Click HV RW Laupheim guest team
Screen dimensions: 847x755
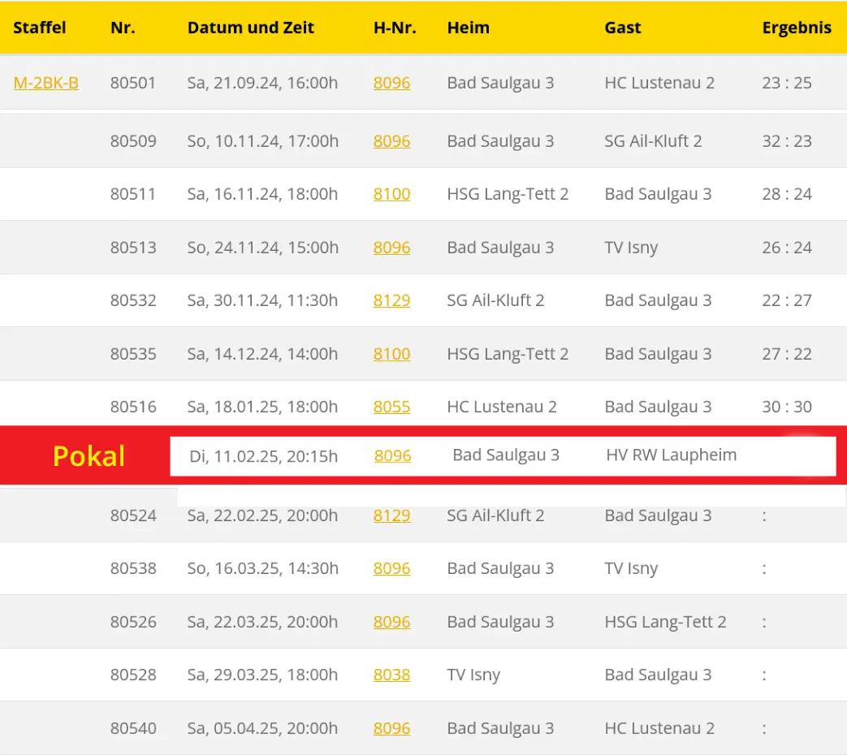tap(671, 455)
